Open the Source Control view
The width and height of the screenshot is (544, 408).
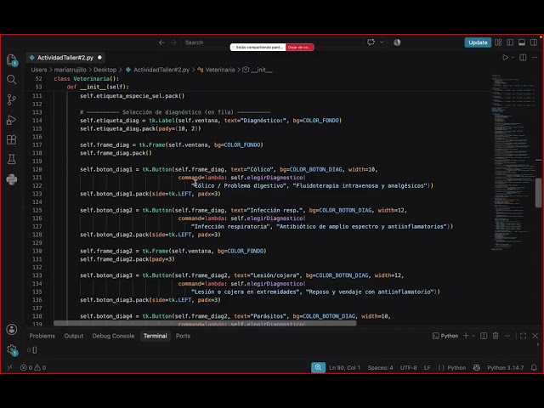point(11,99)
